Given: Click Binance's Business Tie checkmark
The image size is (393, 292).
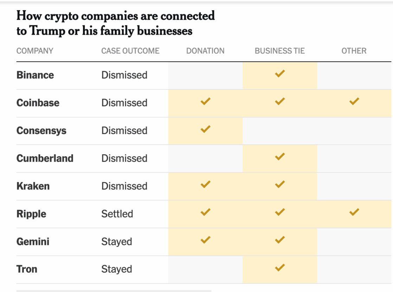Looking at the screenshot, I should pyautogui.click(x=280, y=74).
